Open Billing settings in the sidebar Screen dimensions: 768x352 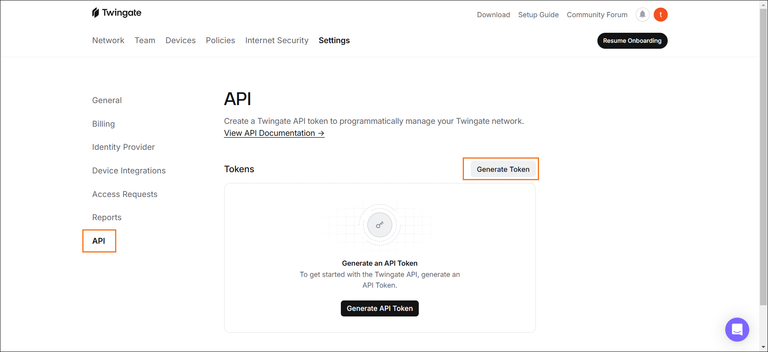(103, 124)
